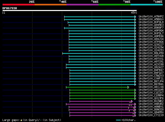The image size is (165, 122).
Task: Click the ~60% identity scale label
Action: (95, 2)
